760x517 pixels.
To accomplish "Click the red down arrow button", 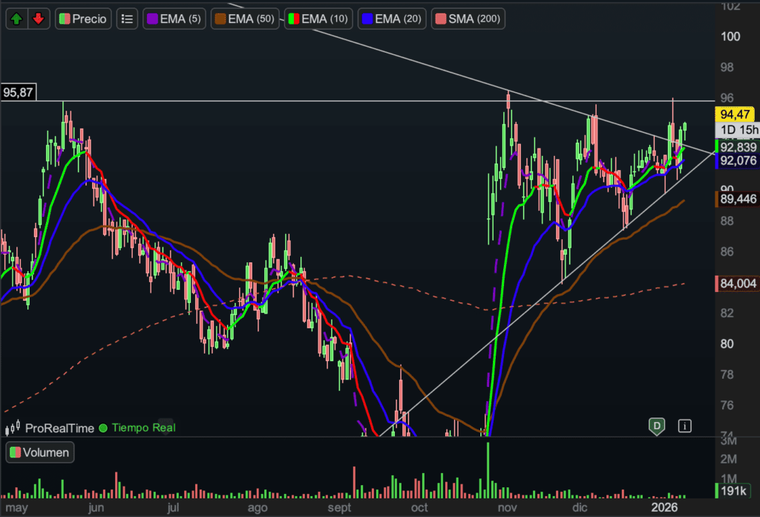I will click(x=39, y=19).
